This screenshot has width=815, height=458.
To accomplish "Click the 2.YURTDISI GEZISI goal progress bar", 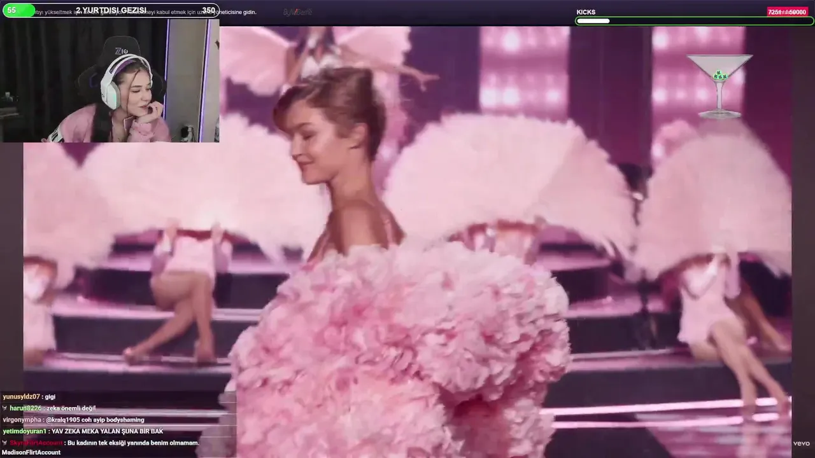I will point(111,11).
